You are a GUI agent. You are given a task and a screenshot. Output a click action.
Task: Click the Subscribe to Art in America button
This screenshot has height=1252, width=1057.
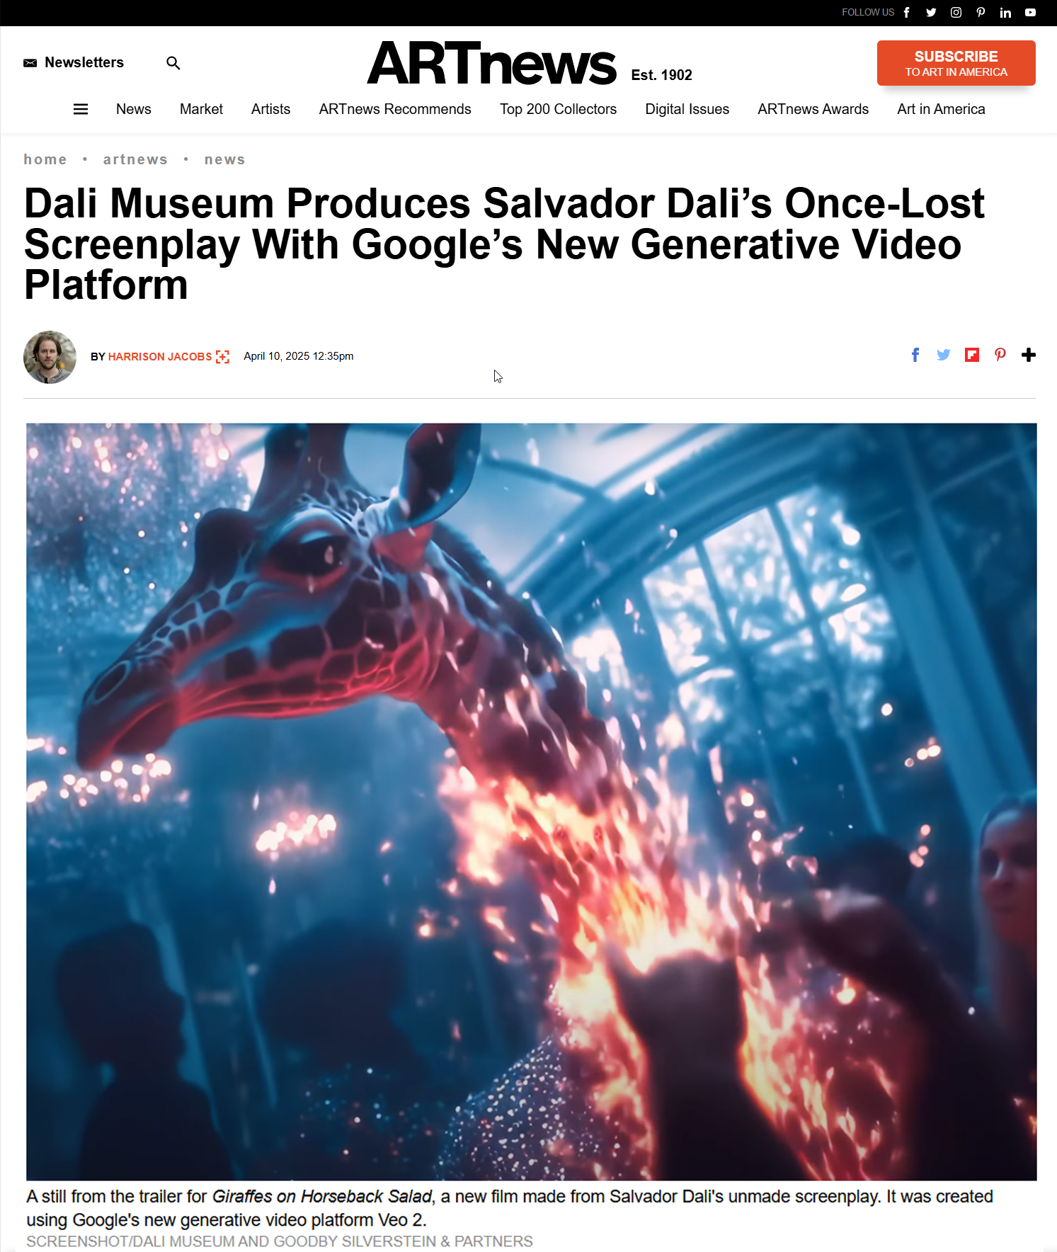click(x=956, y=63)
